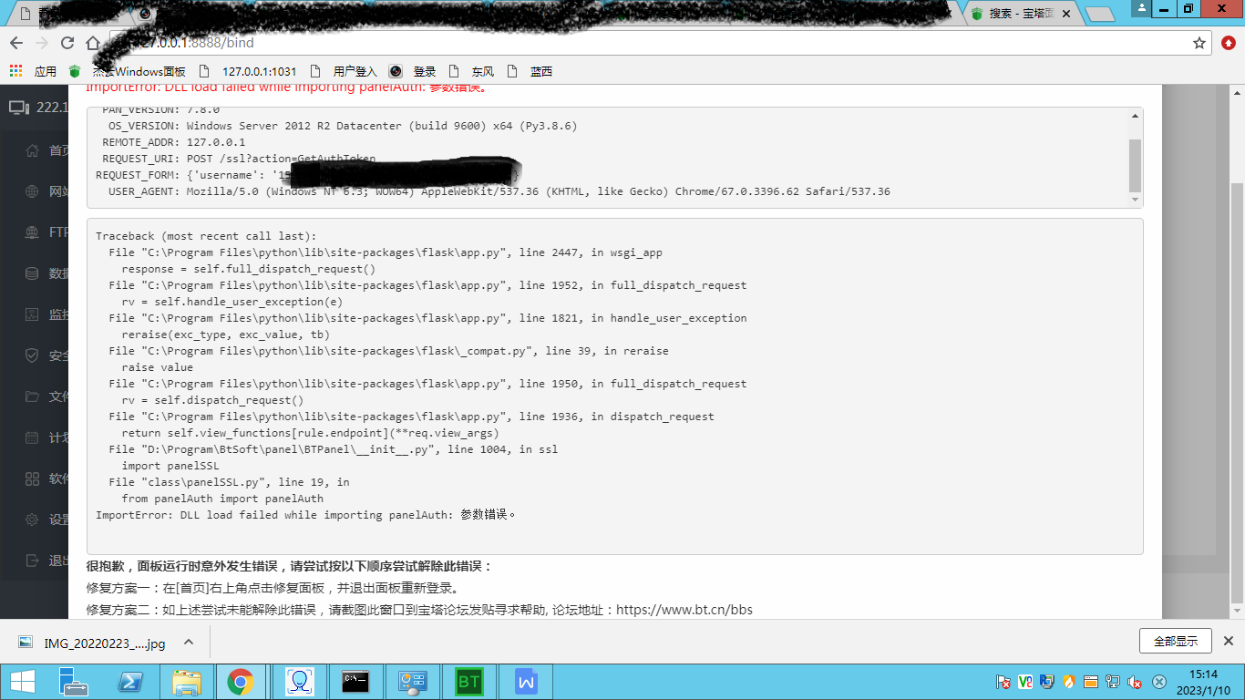Image resolution: width=1245 pixels, height=700 pixels.
Task: Launch PowerShell from the taskbar
Action: 130,682
